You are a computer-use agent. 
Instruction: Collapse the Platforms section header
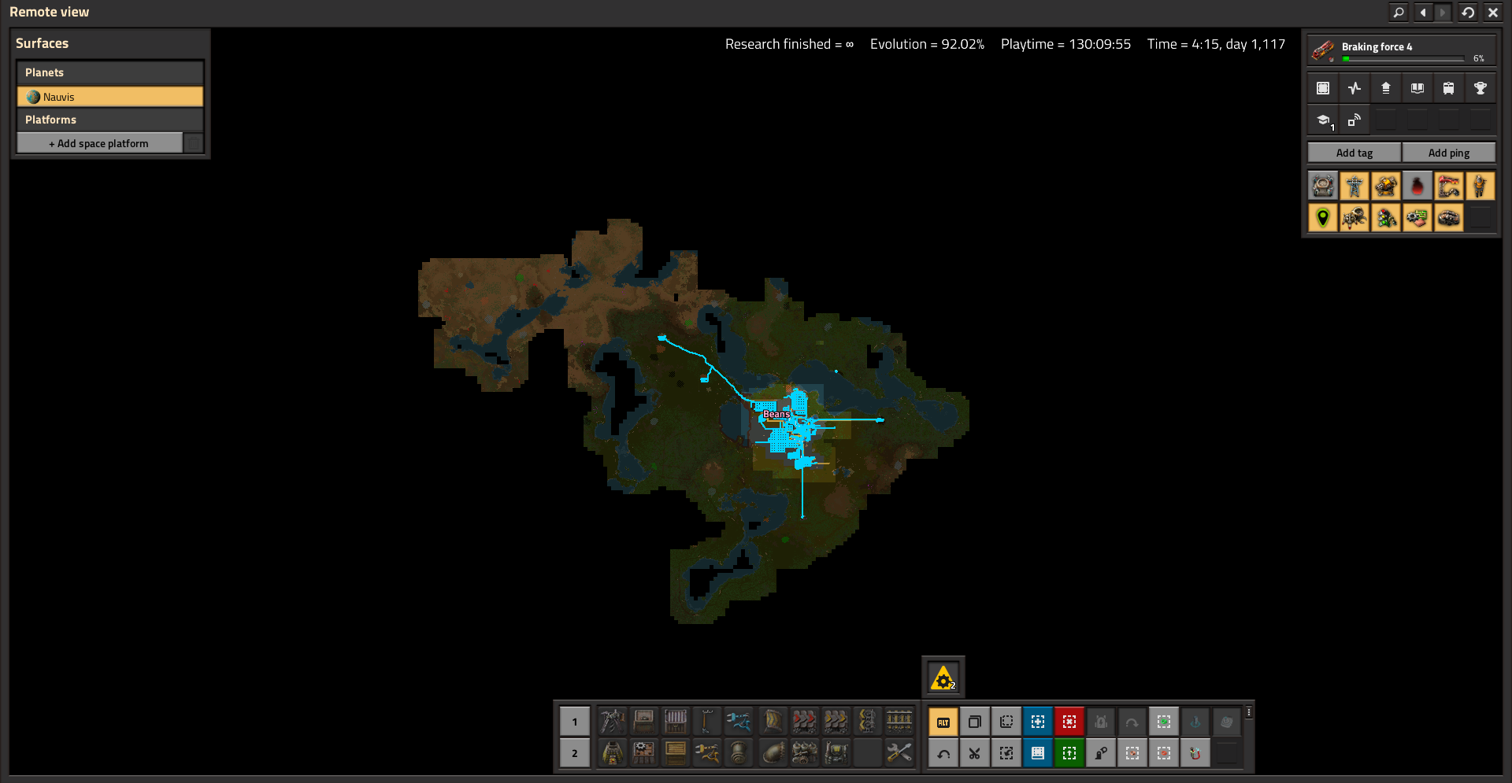tap(110, 119)
